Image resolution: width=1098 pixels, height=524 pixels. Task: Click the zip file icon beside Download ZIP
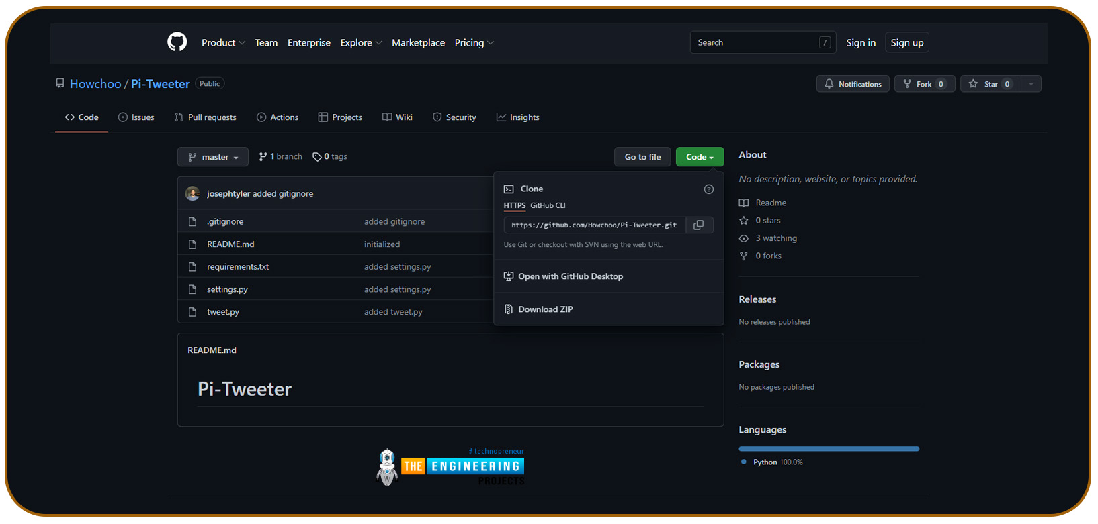pyautogui.click(x=509, y=309)
